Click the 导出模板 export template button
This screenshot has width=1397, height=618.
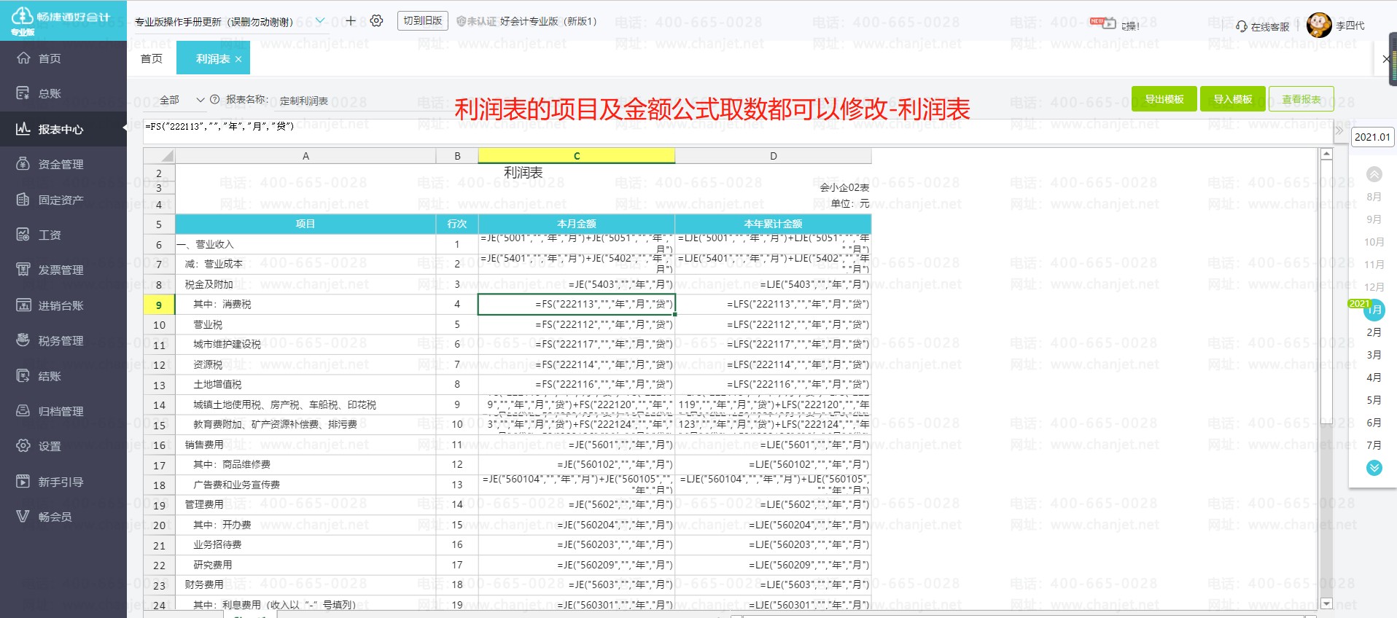pos(1164,99)
